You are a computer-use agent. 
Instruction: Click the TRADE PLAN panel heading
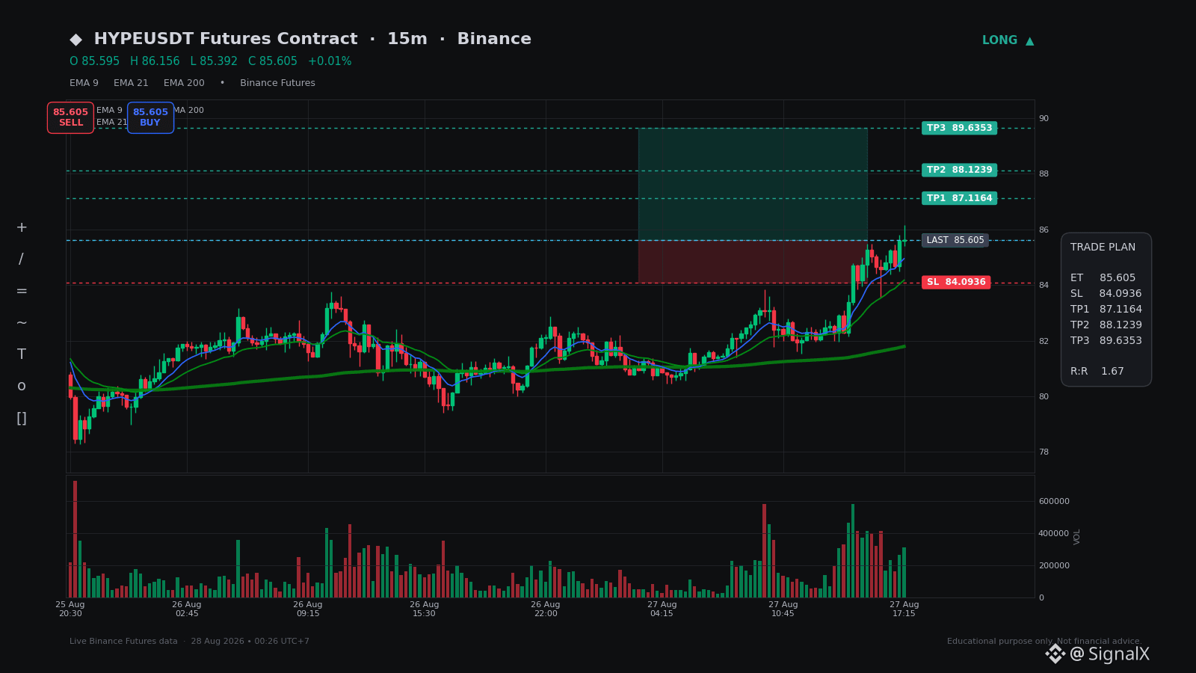coord(1103,248)
